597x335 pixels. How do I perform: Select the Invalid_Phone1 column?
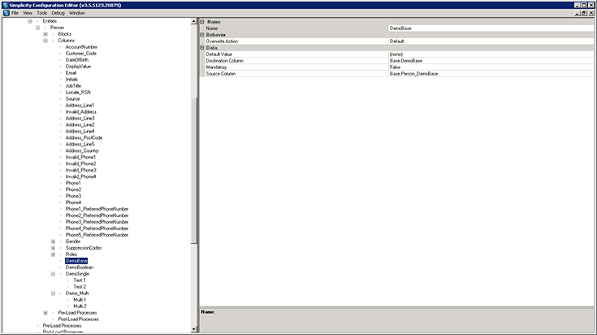(80, 157)
